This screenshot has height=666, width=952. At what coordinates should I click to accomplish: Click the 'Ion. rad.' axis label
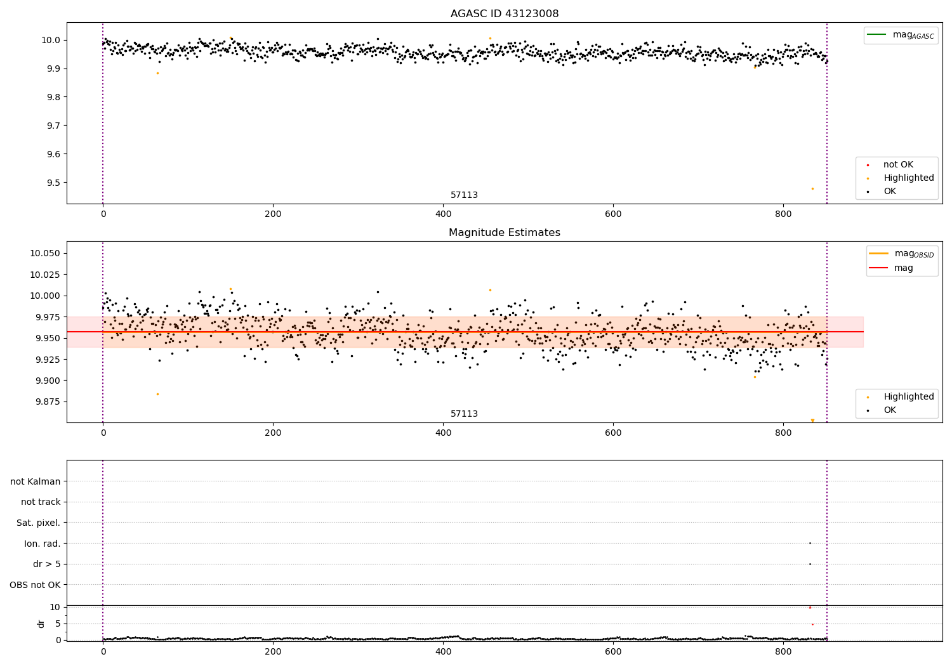pyautogui.click(x=43, y=544)
